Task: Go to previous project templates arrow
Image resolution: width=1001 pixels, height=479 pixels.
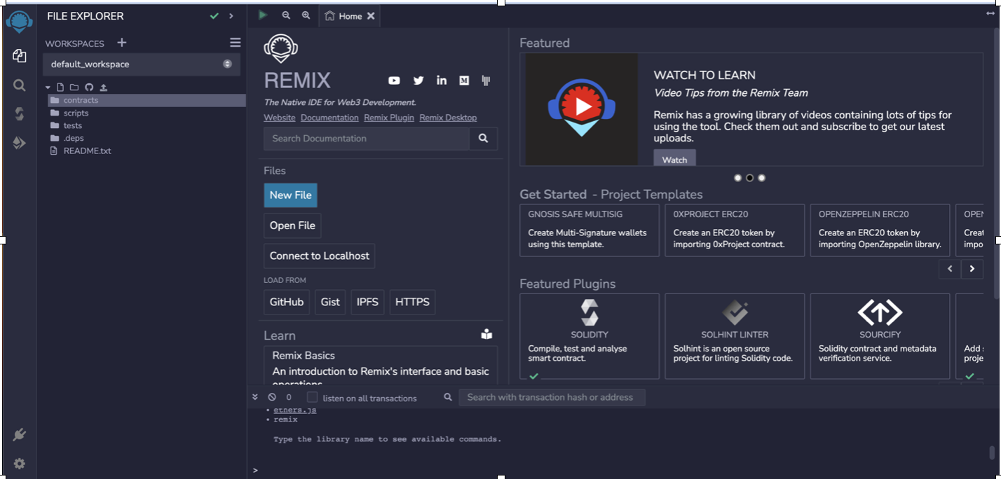Action: pyautogui.click(x=950, y=269)
